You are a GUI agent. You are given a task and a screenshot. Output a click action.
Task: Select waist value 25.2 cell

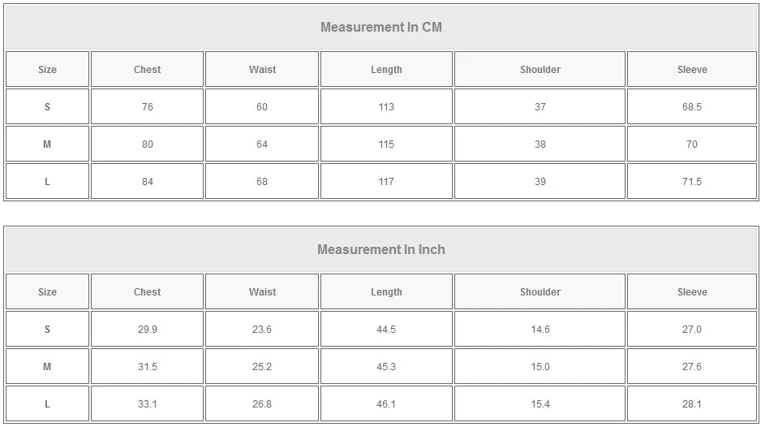coord(262,367)
